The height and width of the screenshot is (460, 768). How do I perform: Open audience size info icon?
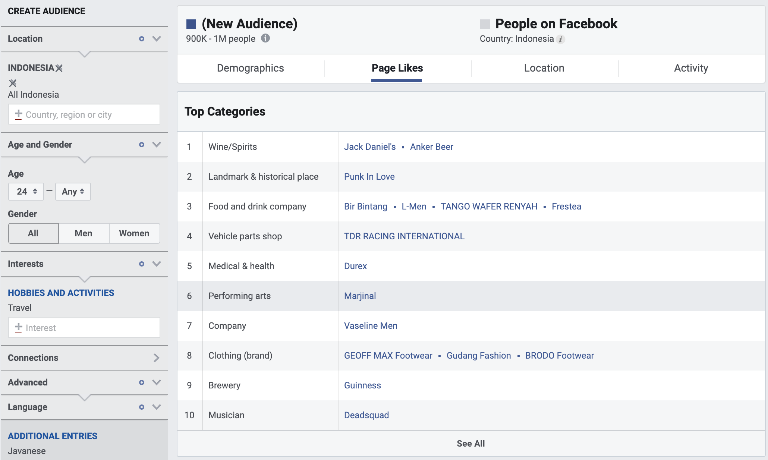pyautogui.click(x=265, y=38)
